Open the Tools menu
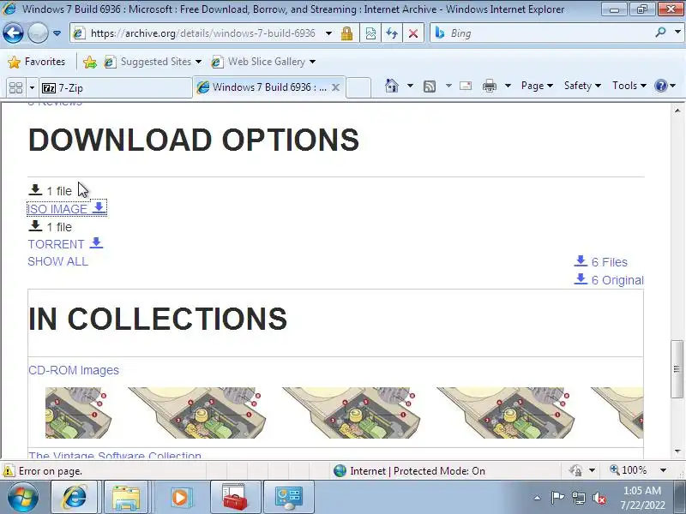The image size is (686, 514). pos(629,86)
